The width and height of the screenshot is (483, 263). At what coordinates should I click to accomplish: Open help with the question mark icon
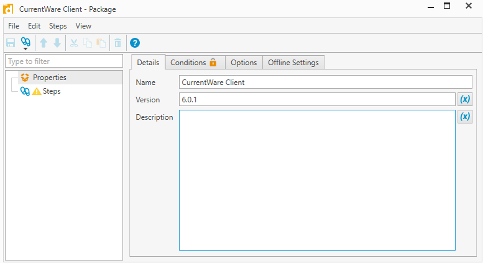pyautogui.click(x=135, y=43)
